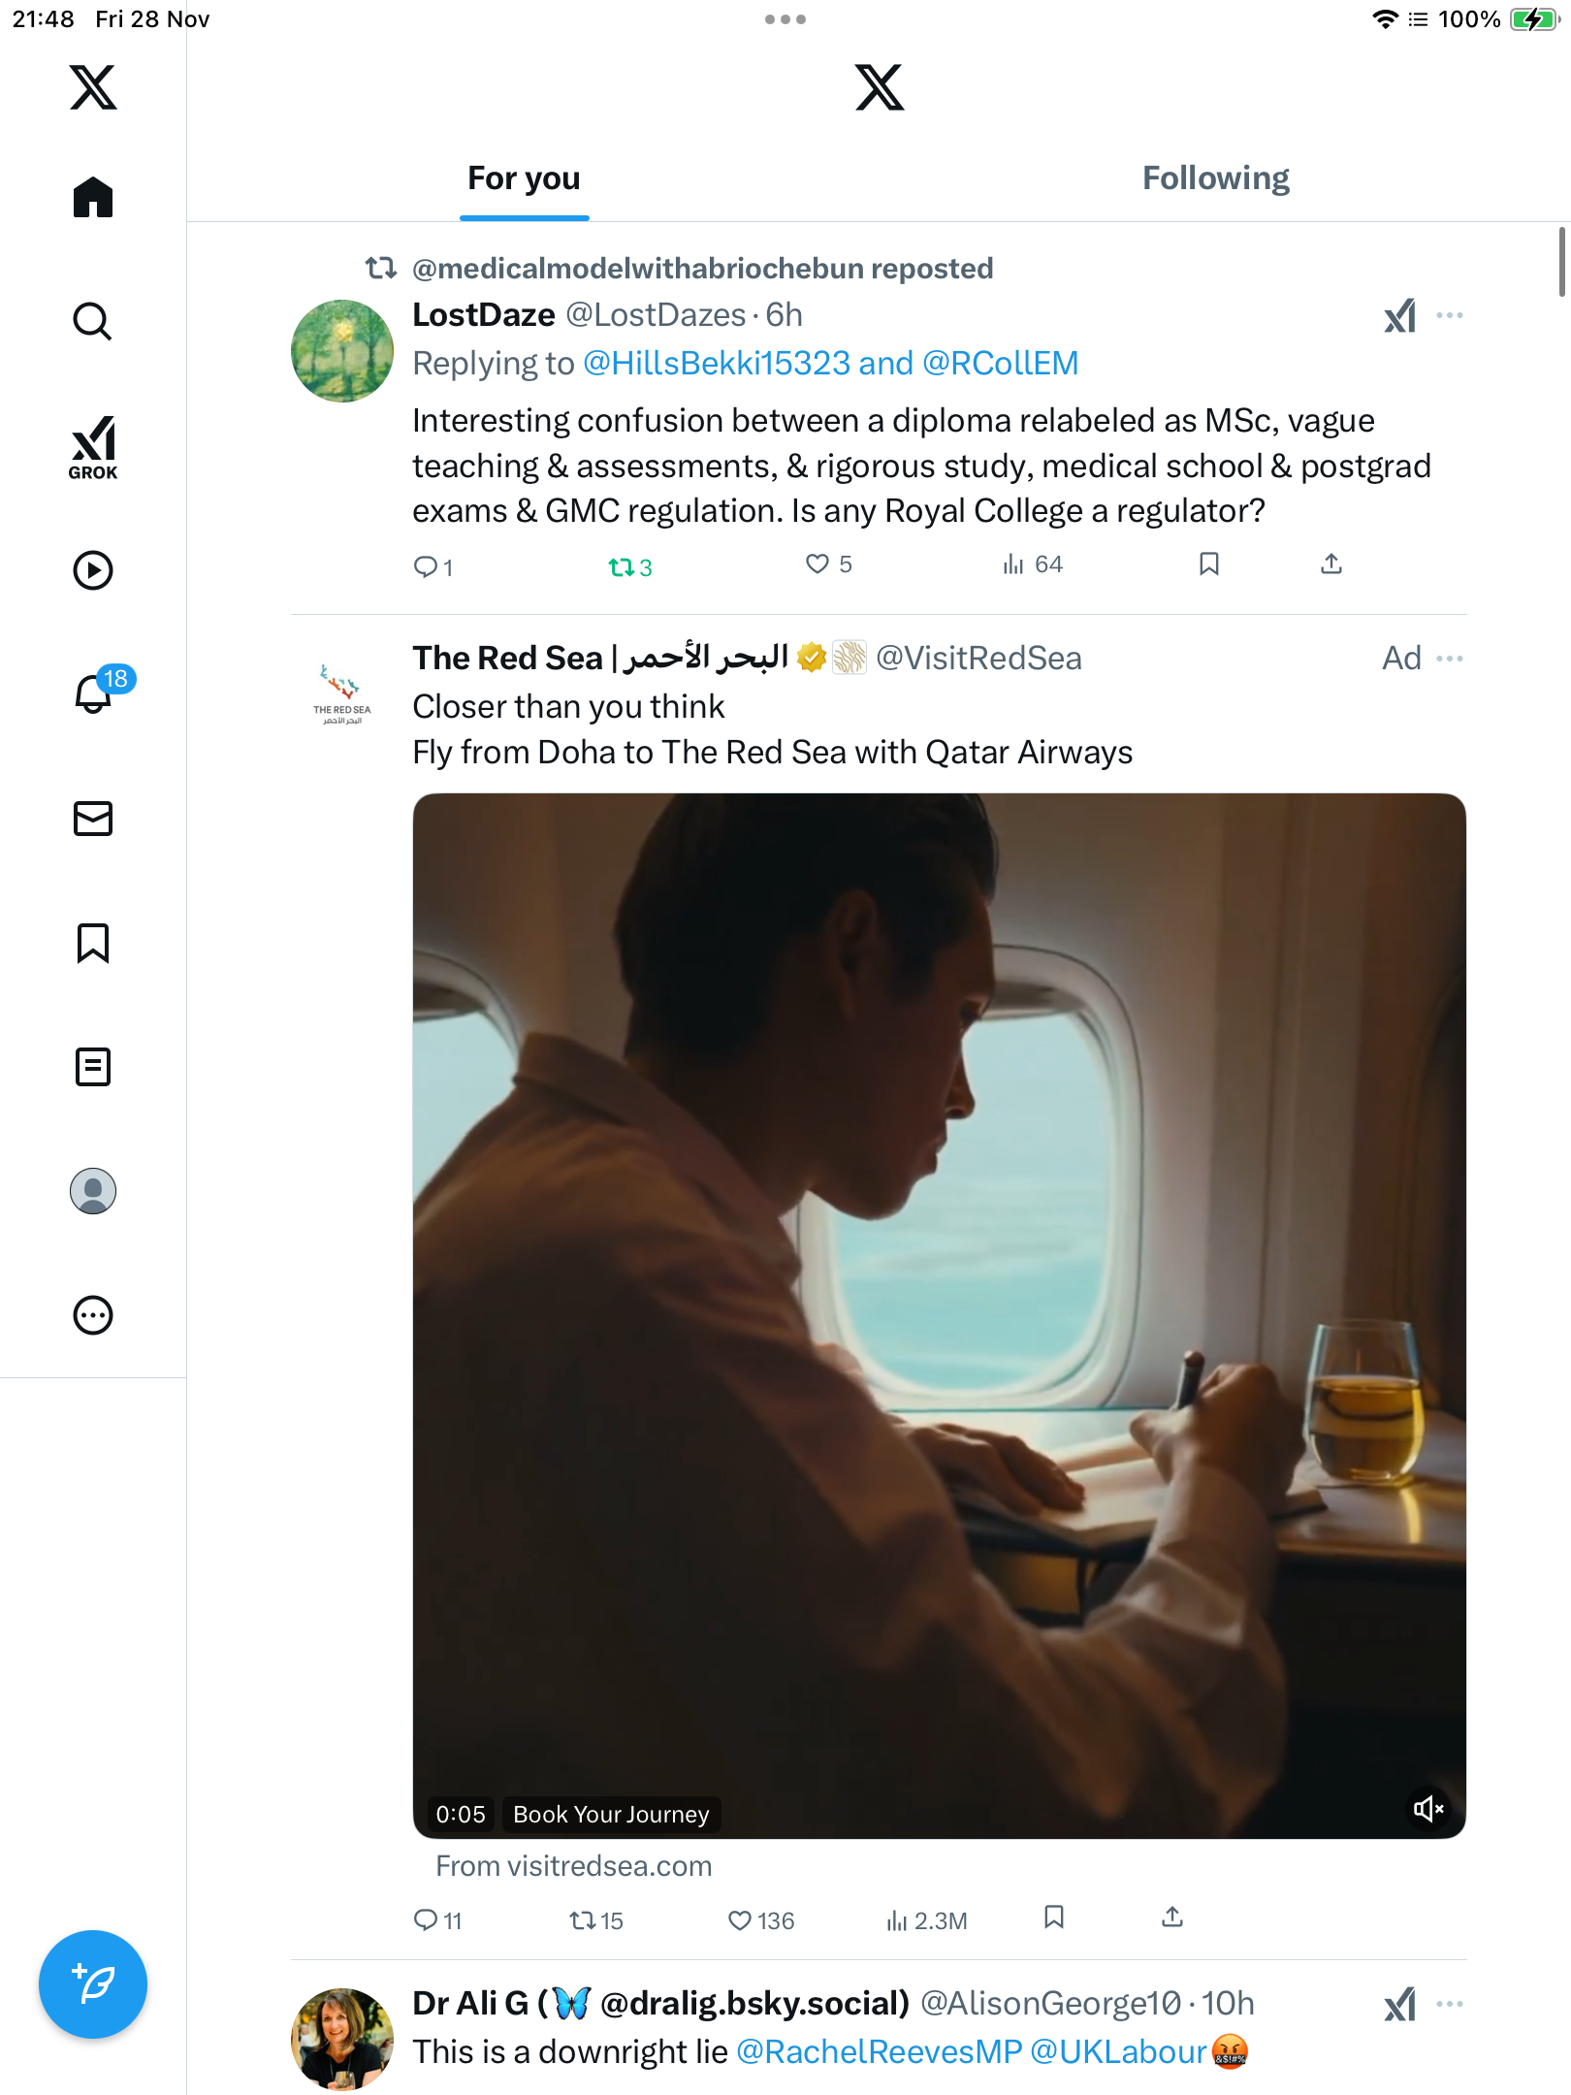Open Direct Messages envelope icon

tap(93, 819)
